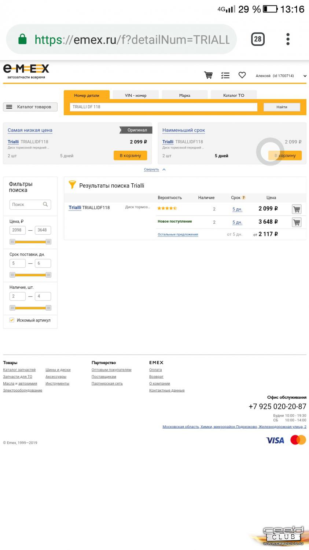Click В корзину under Самая низкая цена
The height and width of the screenshot is (550, 309).
pos(130,155)
